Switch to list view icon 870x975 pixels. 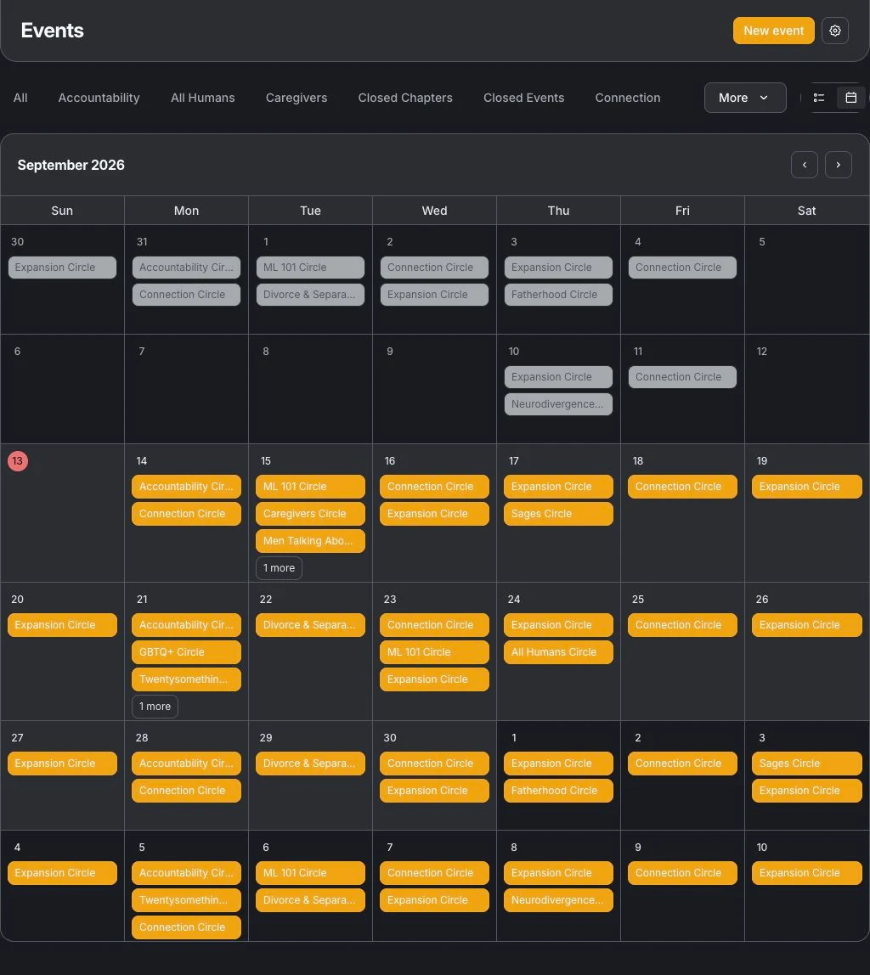click(819, 98)
